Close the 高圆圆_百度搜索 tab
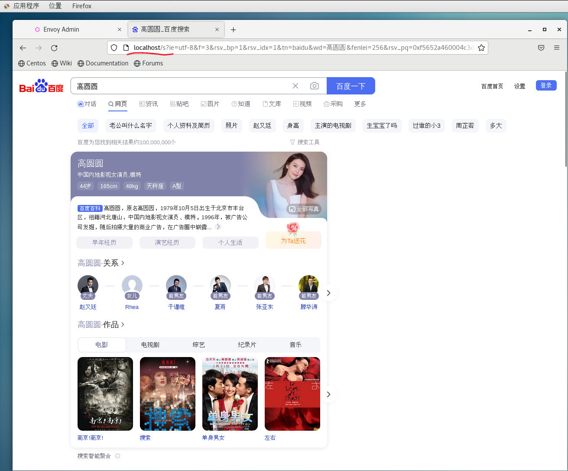 tap(217, 29)
